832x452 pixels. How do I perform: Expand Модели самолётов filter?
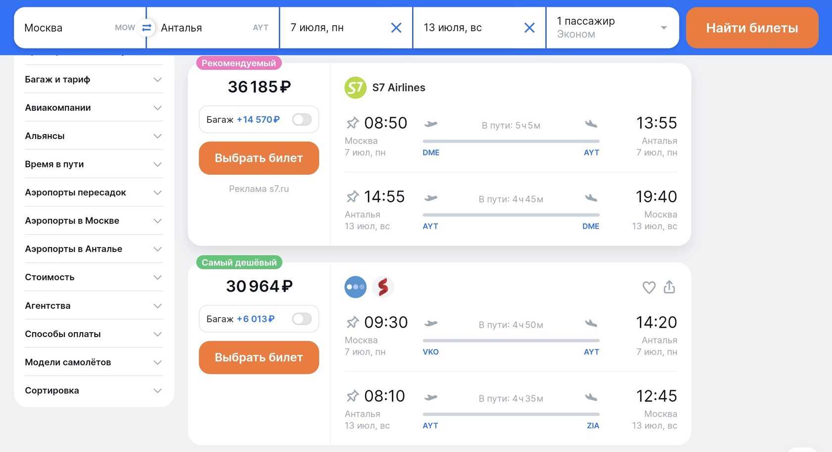pyautogui.click(x=94, y=362)
